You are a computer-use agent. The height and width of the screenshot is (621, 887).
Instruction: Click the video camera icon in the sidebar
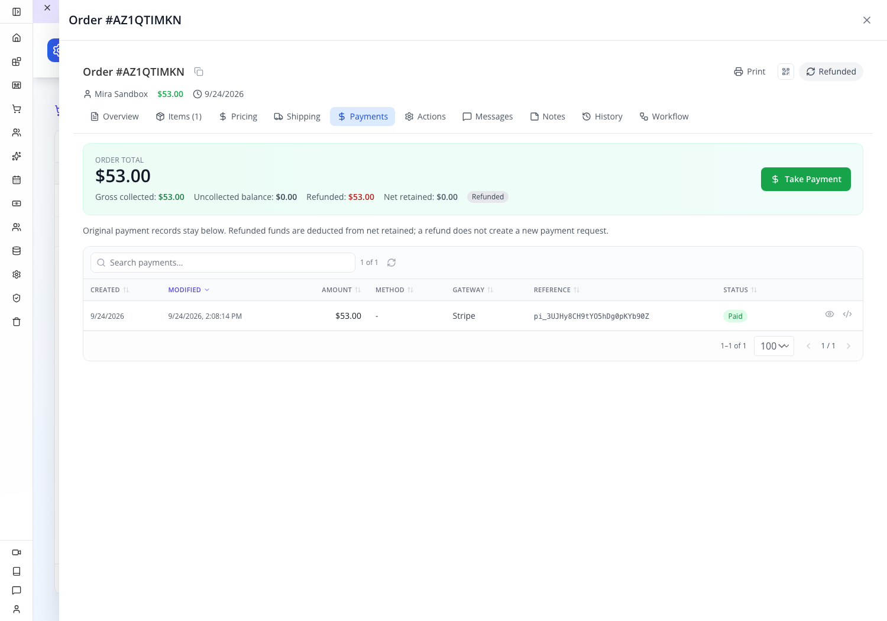tap(17, 552)
